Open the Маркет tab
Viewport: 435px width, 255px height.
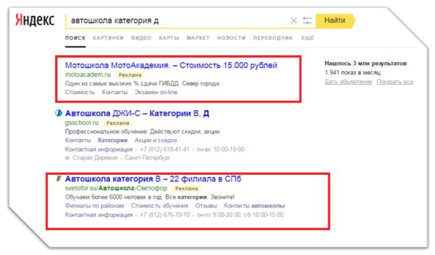click(x=198, y=38)
